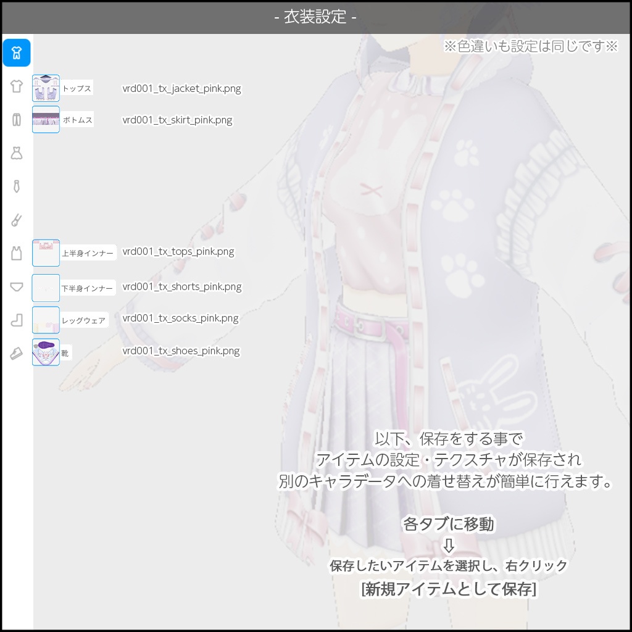Open the tops (shirt) category icon

pyautogui.click(x=17, y=86)
